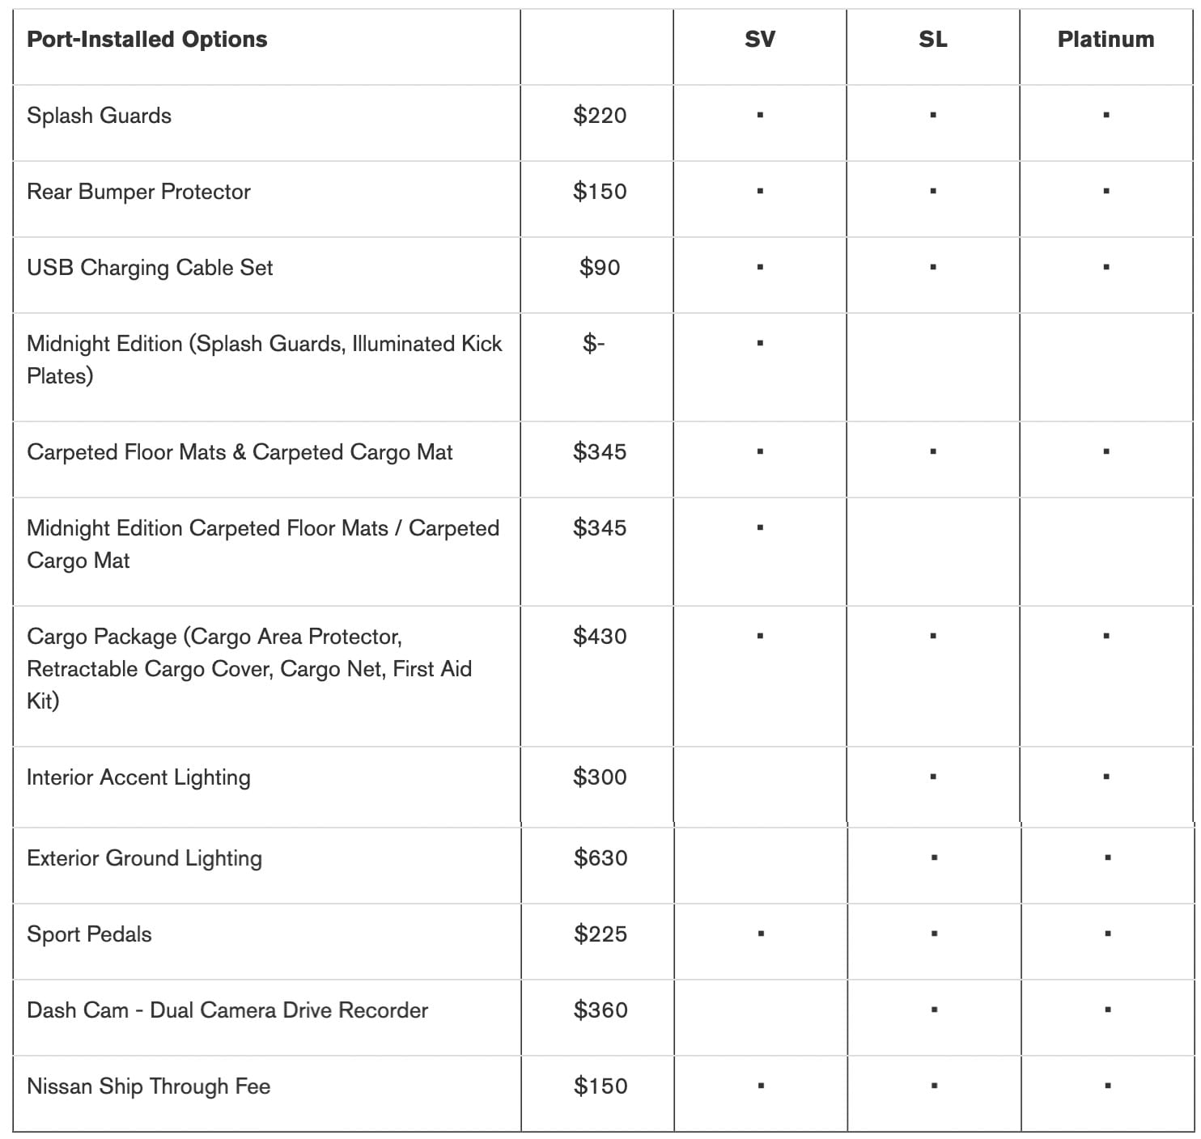Click the Port-Installed Options header

146,40
